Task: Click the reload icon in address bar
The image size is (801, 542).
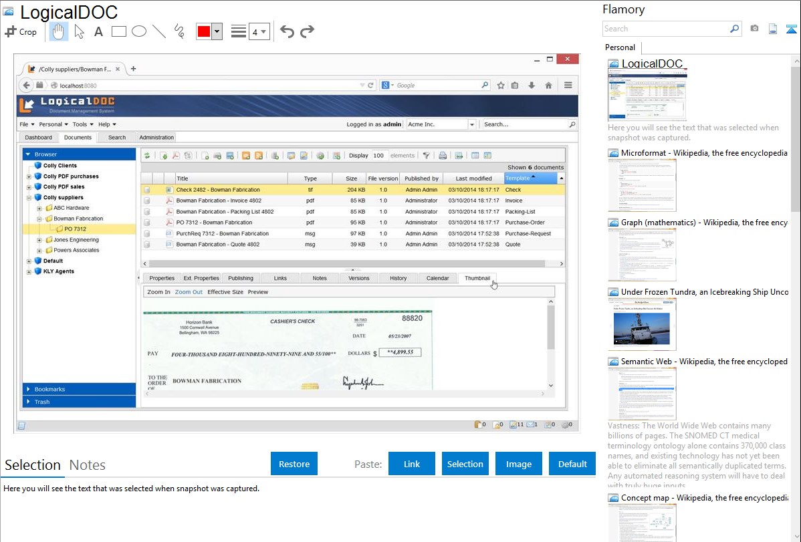Action: tap(371, 86)
